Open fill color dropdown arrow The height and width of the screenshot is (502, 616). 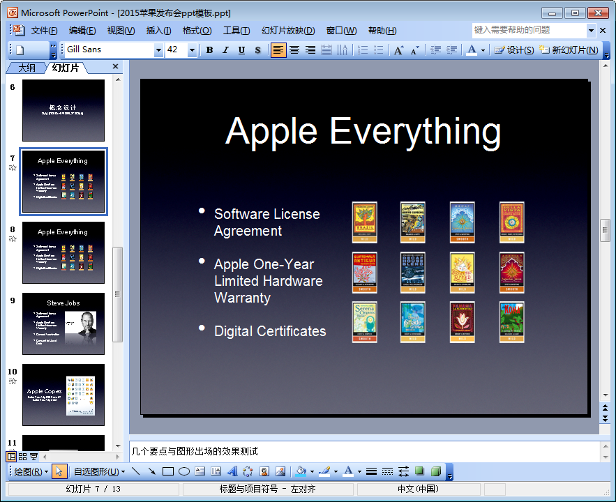click(313, 472)
